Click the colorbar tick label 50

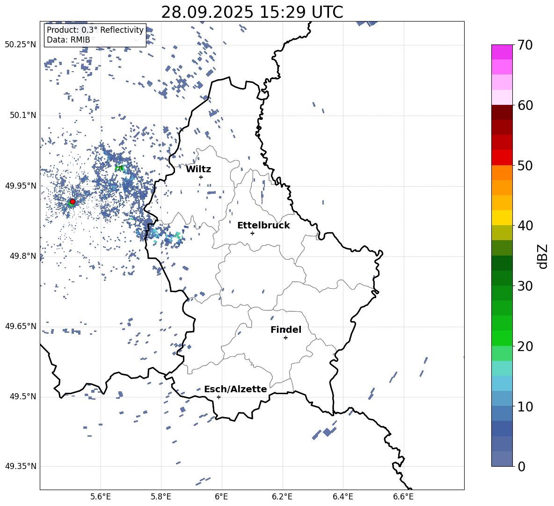tap(525, 166)
